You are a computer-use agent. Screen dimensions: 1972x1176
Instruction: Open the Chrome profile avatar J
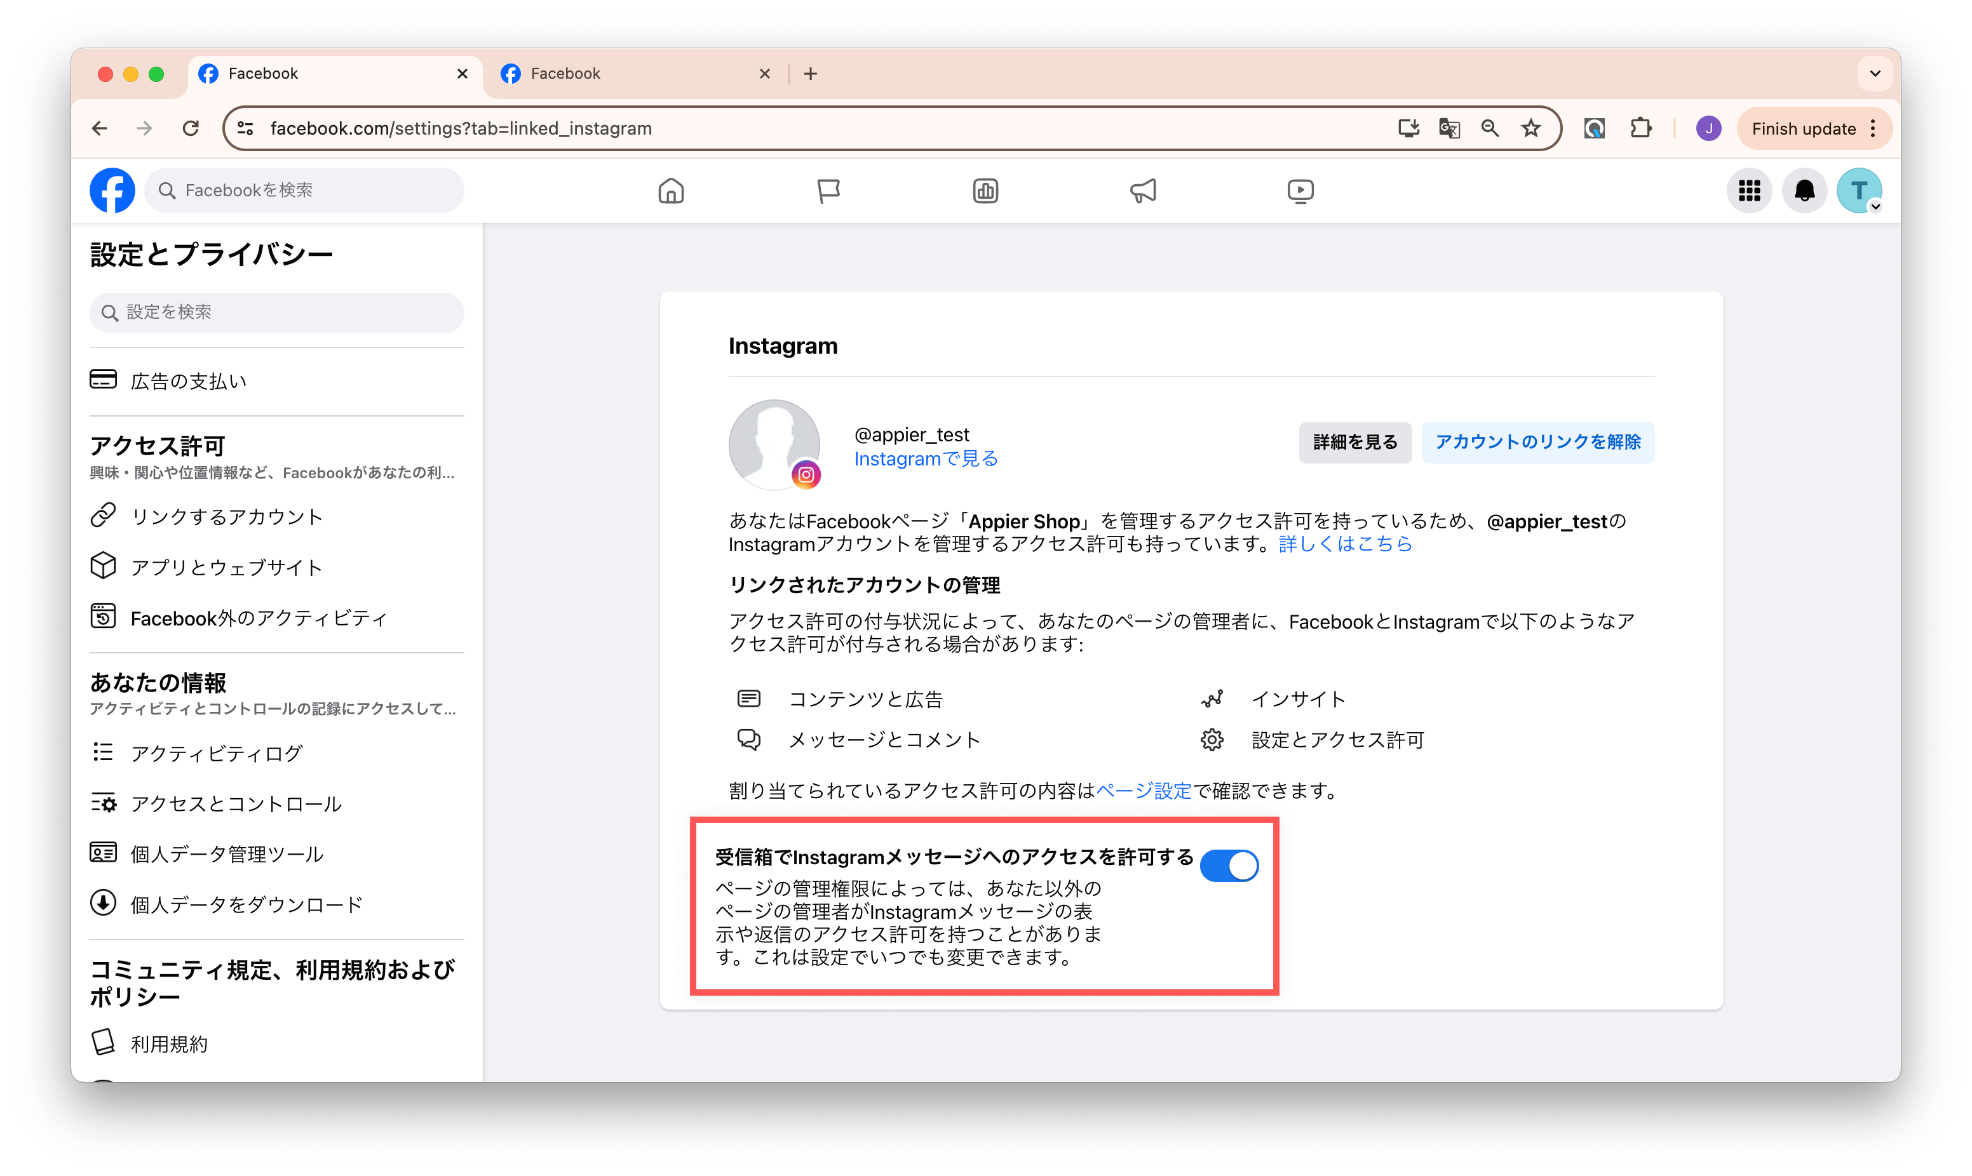click(1708, 128)
